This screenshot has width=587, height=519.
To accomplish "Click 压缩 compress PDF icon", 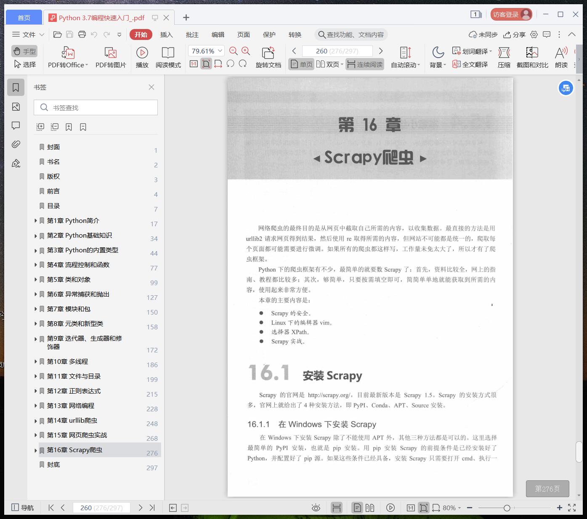I will [504, 58].
